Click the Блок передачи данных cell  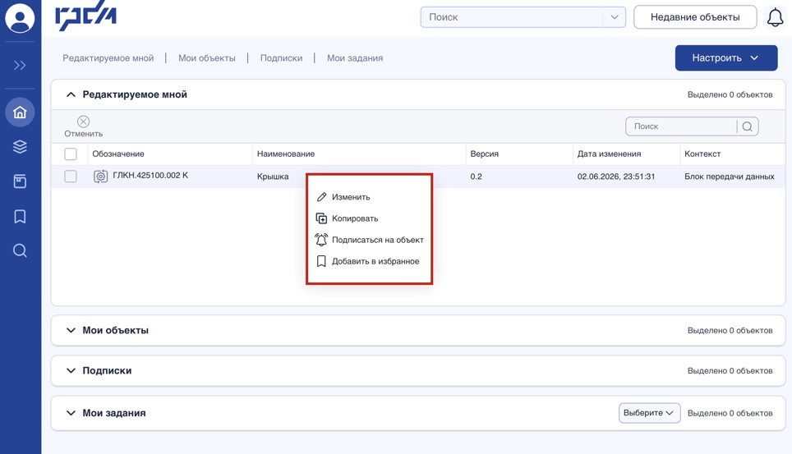pos(730,177)
